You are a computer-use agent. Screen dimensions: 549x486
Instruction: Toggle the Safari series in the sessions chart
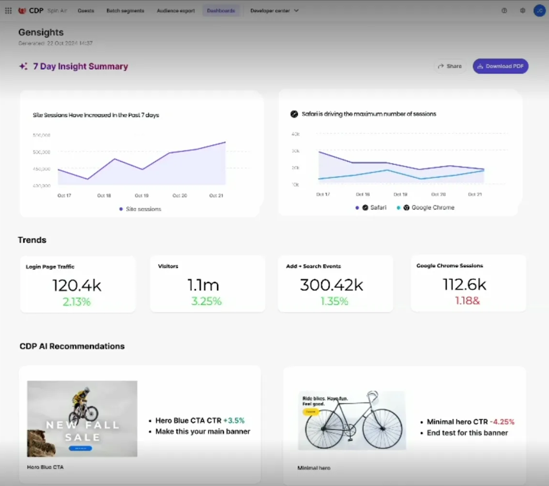(371, 208)
